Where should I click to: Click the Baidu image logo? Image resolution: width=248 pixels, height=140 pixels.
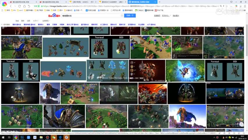[54, 15]
